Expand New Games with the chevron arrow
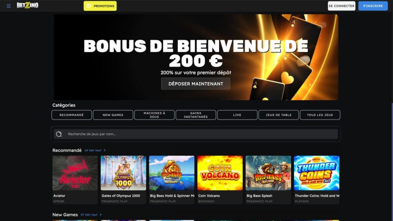 101,215
